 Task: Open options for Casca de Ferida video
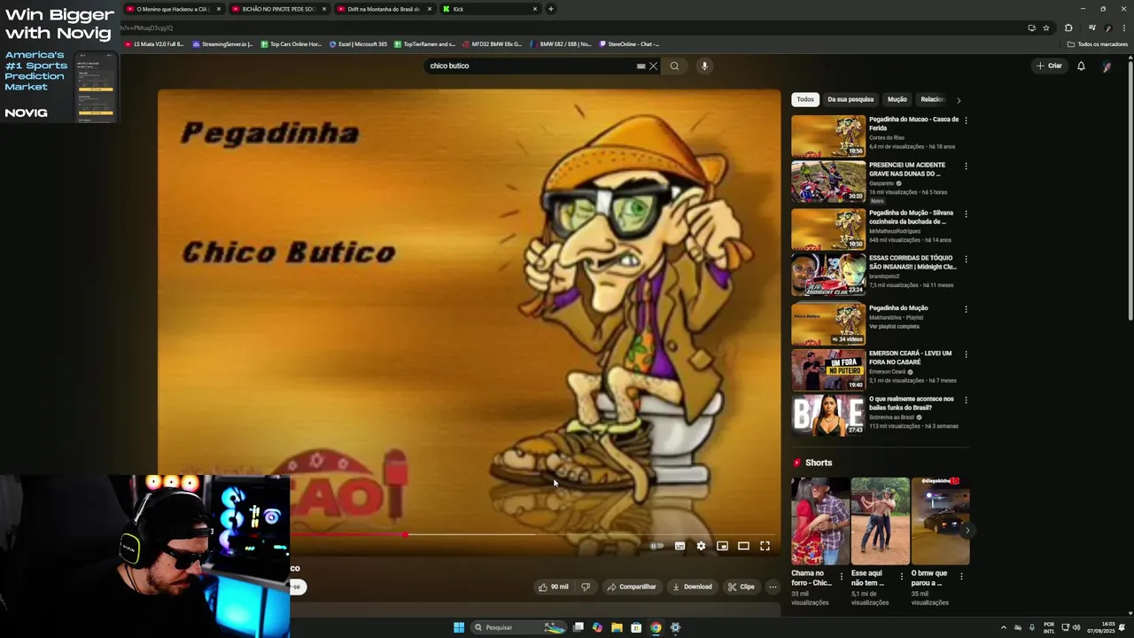coord(966,120)
